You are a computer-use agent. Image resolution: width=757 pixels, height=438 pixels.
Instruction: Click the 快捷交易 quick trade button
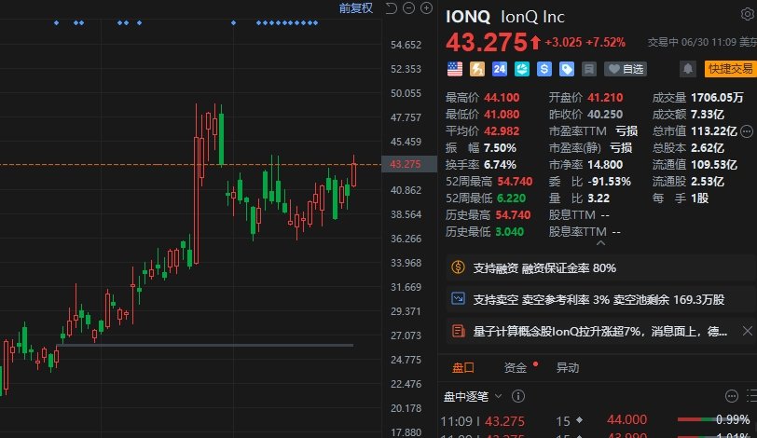(730, 69)
